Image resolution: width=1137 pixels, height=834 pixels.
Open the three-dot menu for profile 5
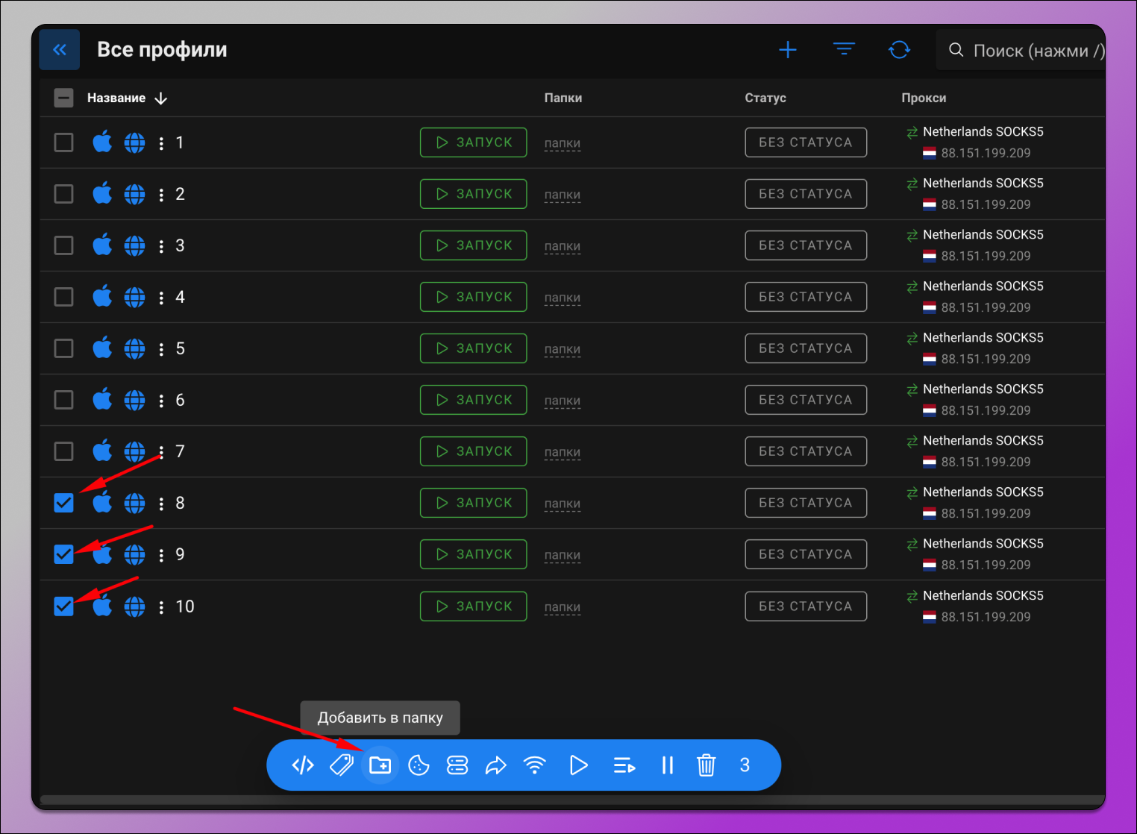click(161, 349)
